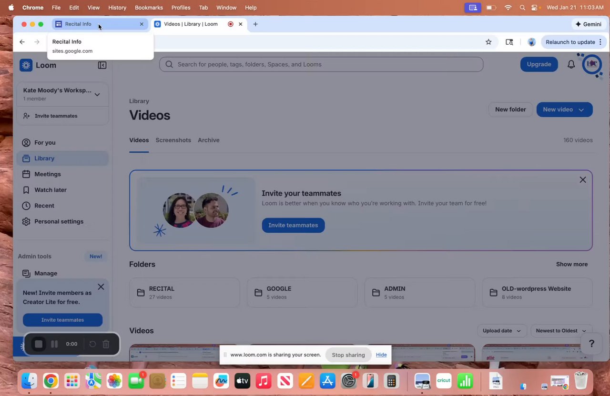Open the notifications bell
Image resolution: width=610 pixels, height=396 pixels.
tap(571, 64)
